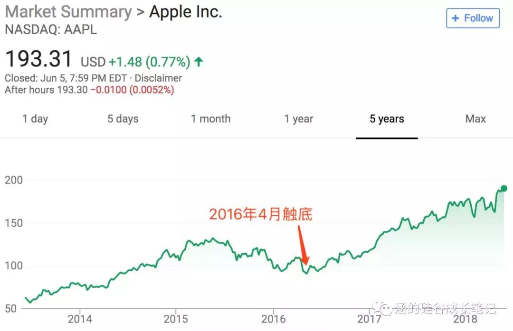The image size is (513, 331).
Task: Click the green endpoint dot on chart
Action: 504,189
